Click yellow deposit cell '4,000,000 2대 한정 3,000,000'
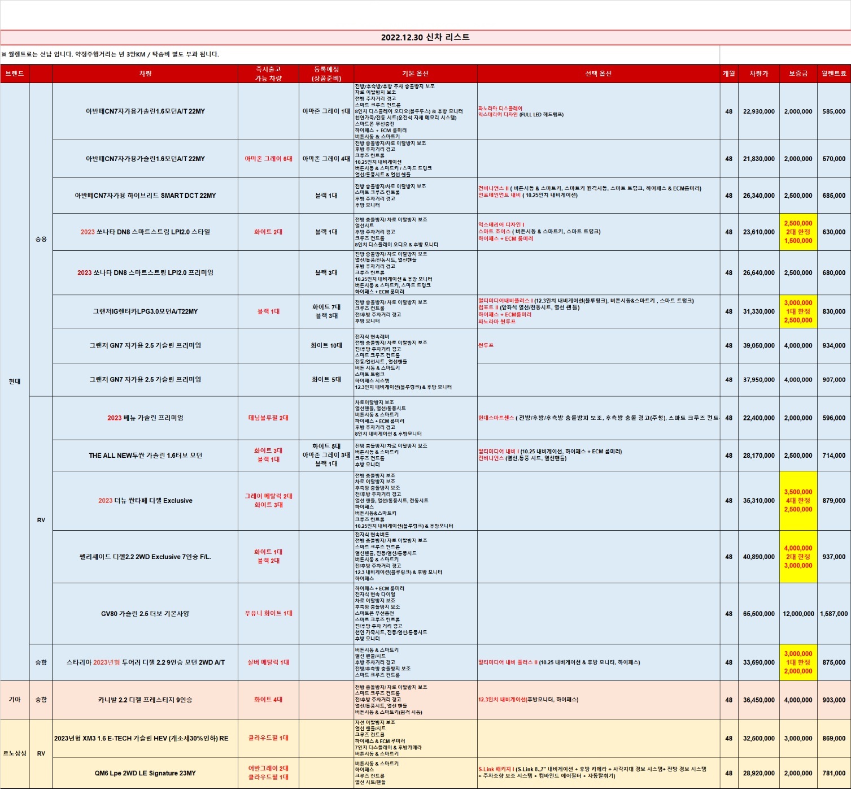This screenshot has width=851, height=789. 798,557
